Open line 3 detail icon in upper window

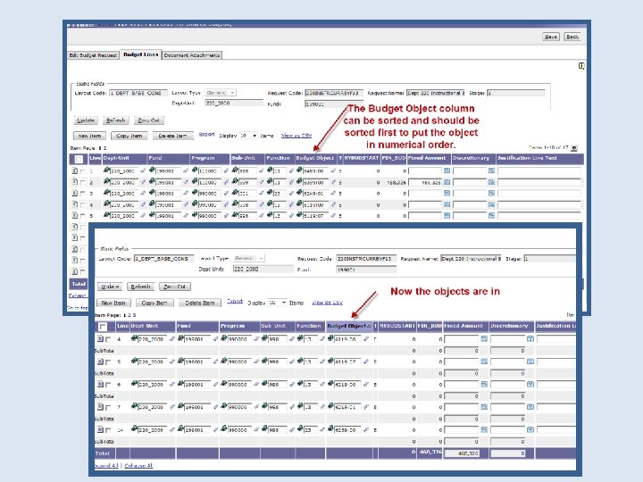(x=75, y=193)
